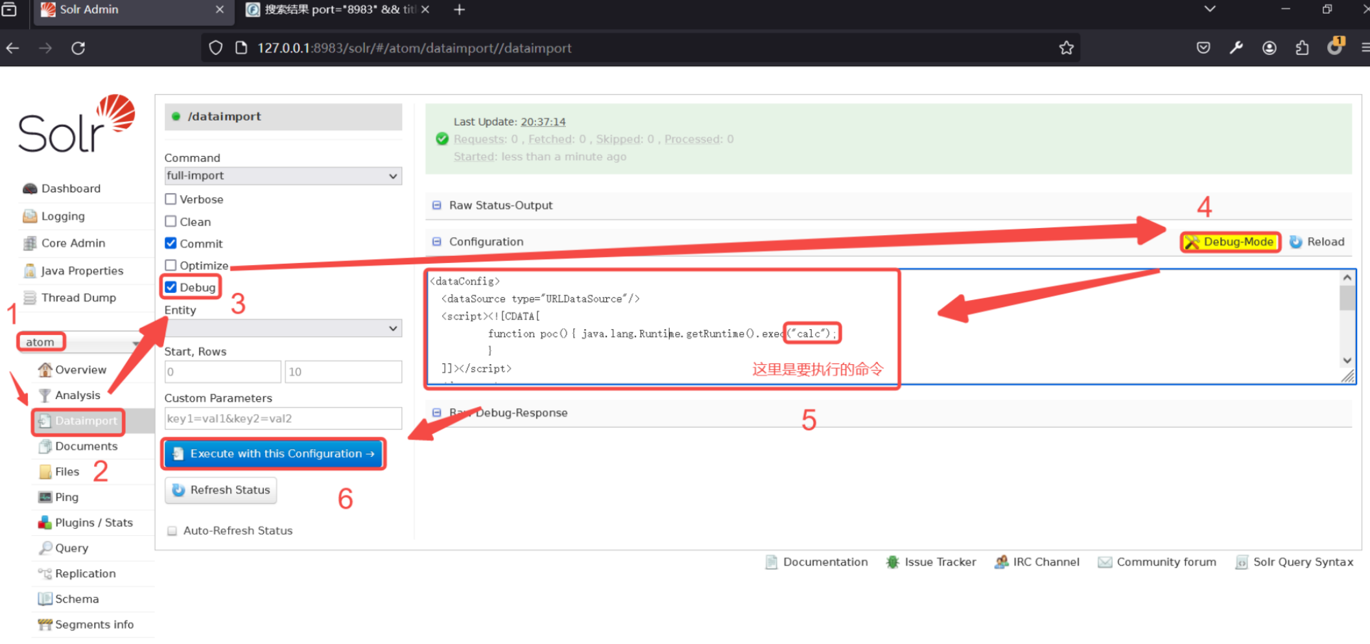Enable the Auto-Refresh Status checkbox
Image resolution: width=1370 pixels, height=644 pixels.
172,531
